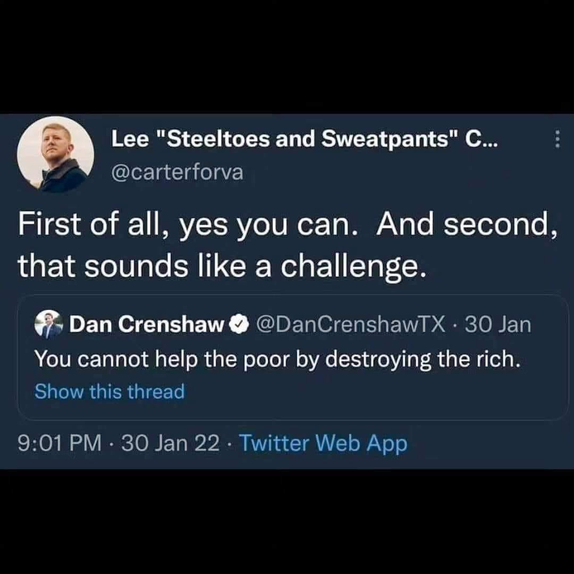
Task: Click Dan Crenshaw's small avatar
Action: point(49,324)
